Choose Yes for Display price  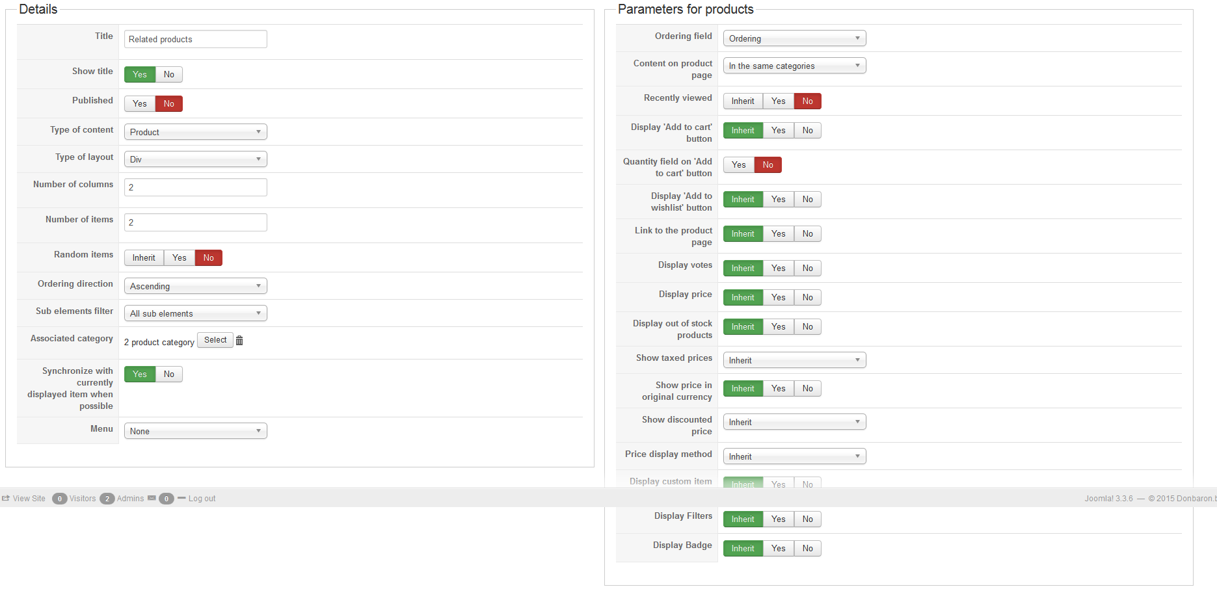[779, 298]
